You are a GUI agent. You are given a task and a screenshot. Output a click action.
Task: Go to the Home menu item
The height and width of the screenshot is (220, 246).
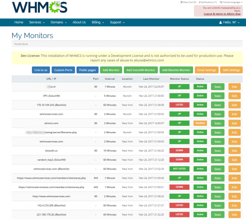19,22
